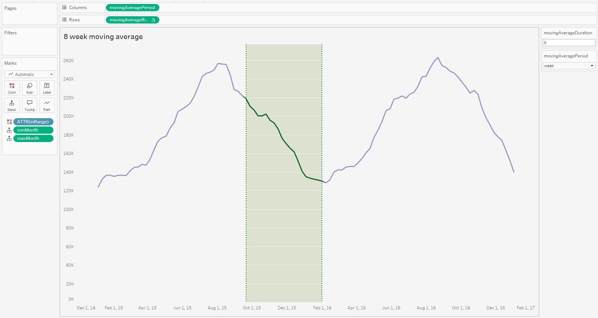Select the ATTR(inRange) pill
Image resolution: width=598 pixels, height=318 pixels.
coord(33,122)
